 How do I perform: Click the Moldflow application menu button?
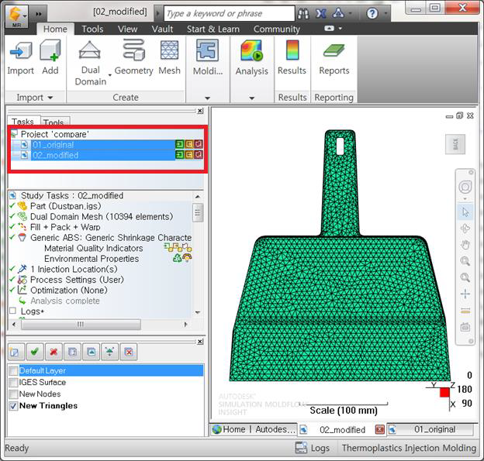point(16,16)
